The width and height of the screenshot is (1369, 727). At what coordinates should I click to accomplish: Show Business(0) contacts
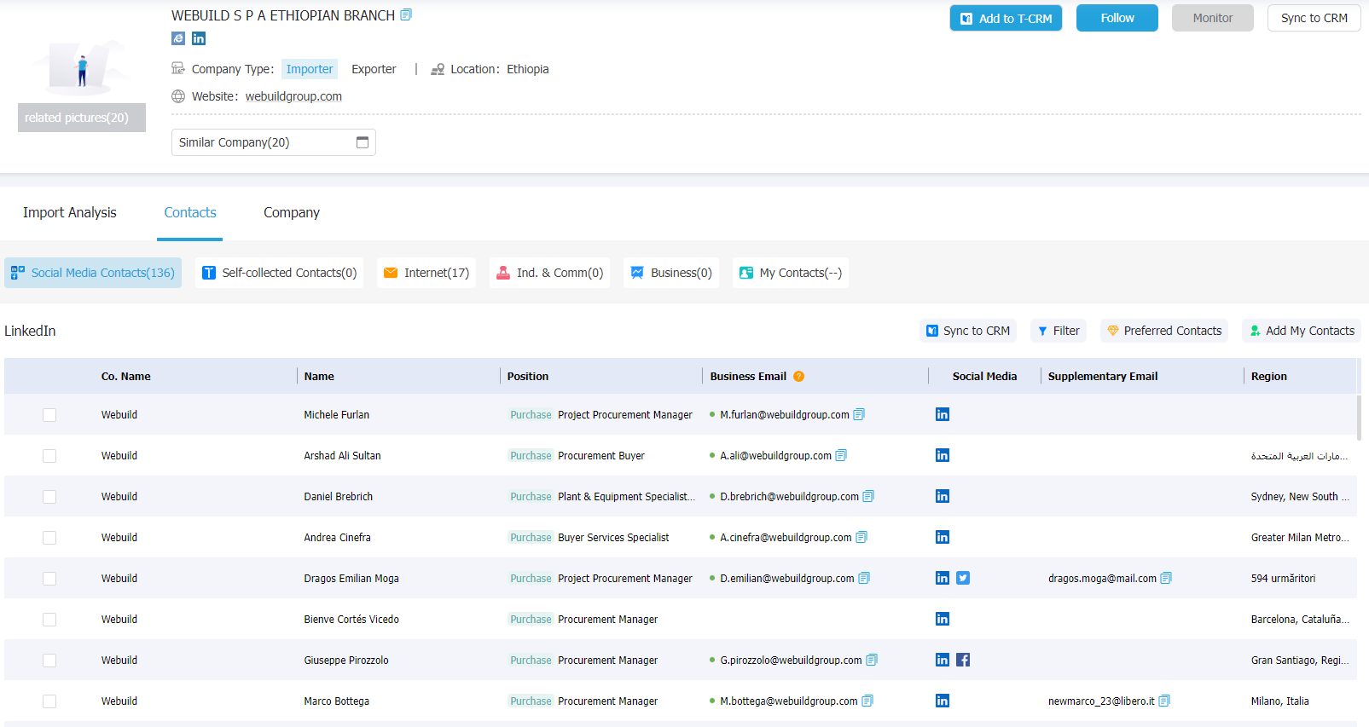coord(671,273)
